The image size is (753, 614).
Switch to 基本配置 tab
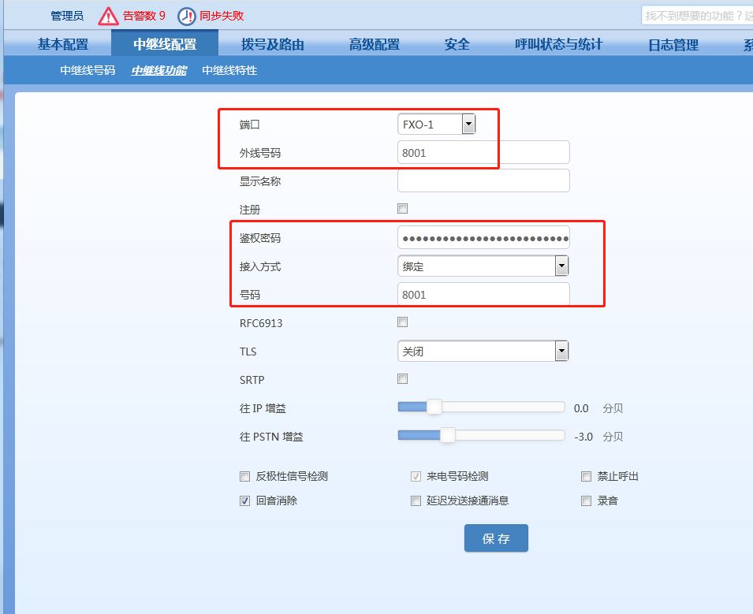pyautogui.click(x=63, y=44)
